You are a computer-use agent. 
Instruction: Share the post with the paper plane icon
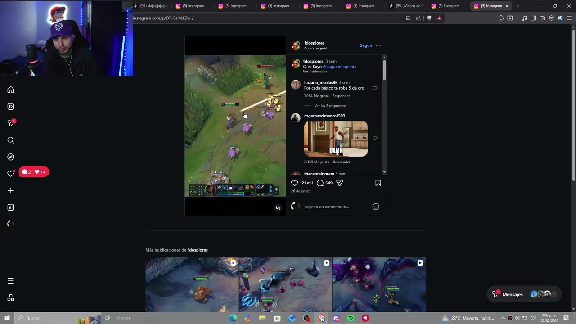(x=340, y=183)
